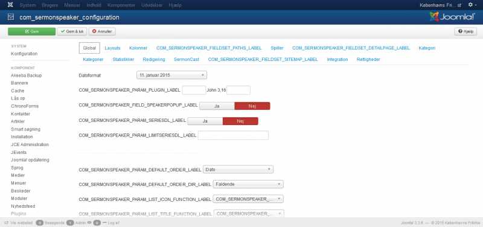Screen dimensions: 483x227
Task: Switch to the Statistikker tab
Action: point(123,59)
